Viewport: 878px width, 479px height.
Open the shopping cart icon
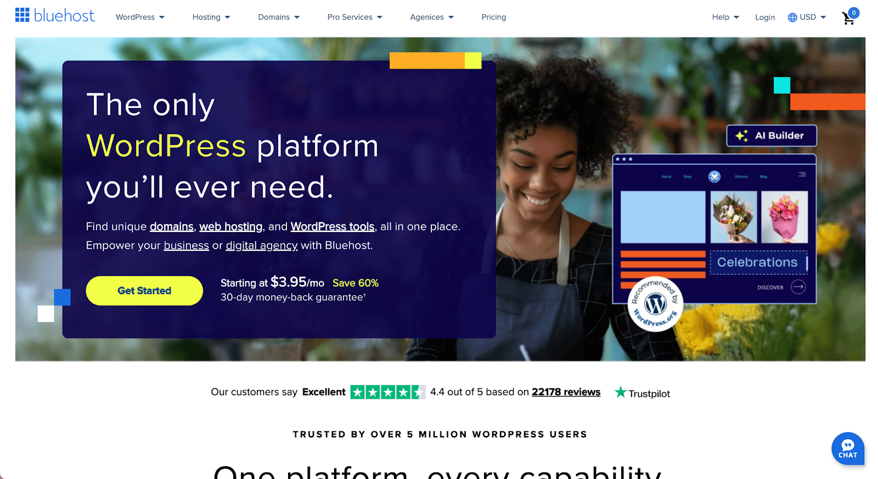point(849,17)
